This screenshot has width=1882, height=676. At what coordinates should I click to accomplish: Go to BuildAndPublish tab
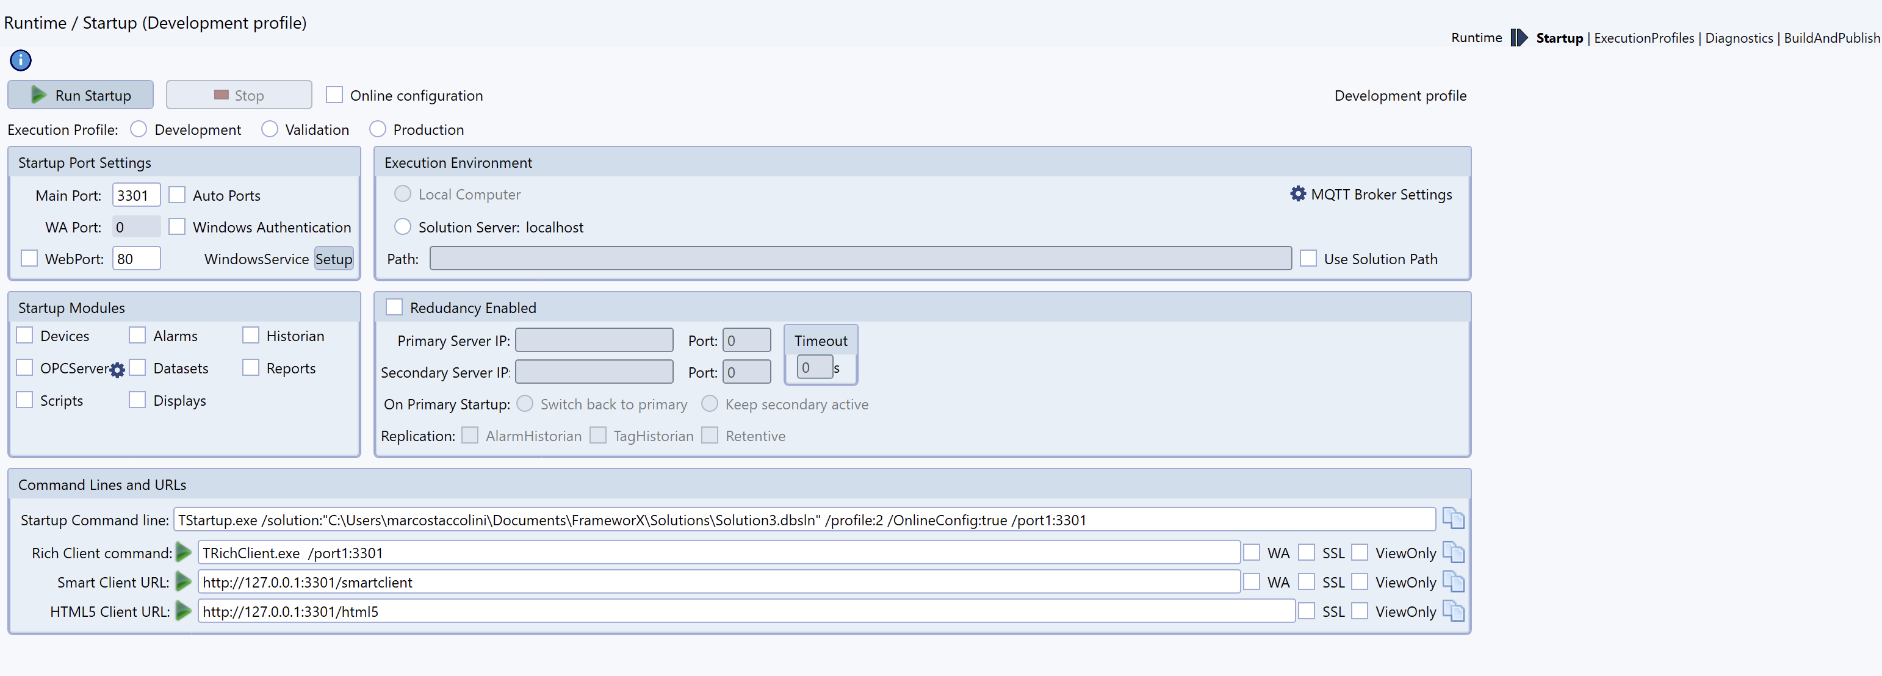coord(1831,38)
